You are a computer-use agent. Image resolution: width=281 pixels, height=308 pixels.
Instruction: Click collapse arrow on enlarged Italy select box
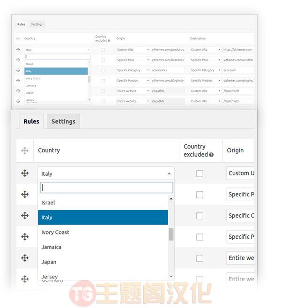(x=169, y=173)
